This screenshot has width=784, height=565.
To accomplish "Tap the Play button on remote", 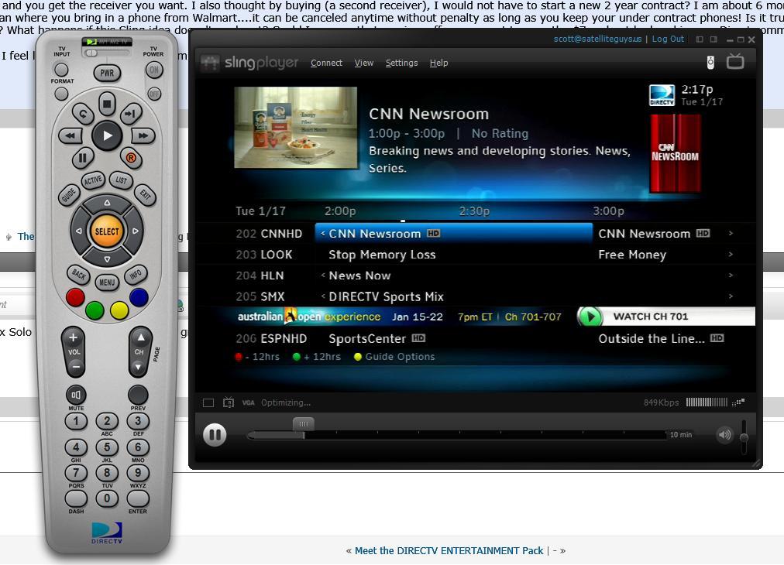I will (x=107, y=135).
